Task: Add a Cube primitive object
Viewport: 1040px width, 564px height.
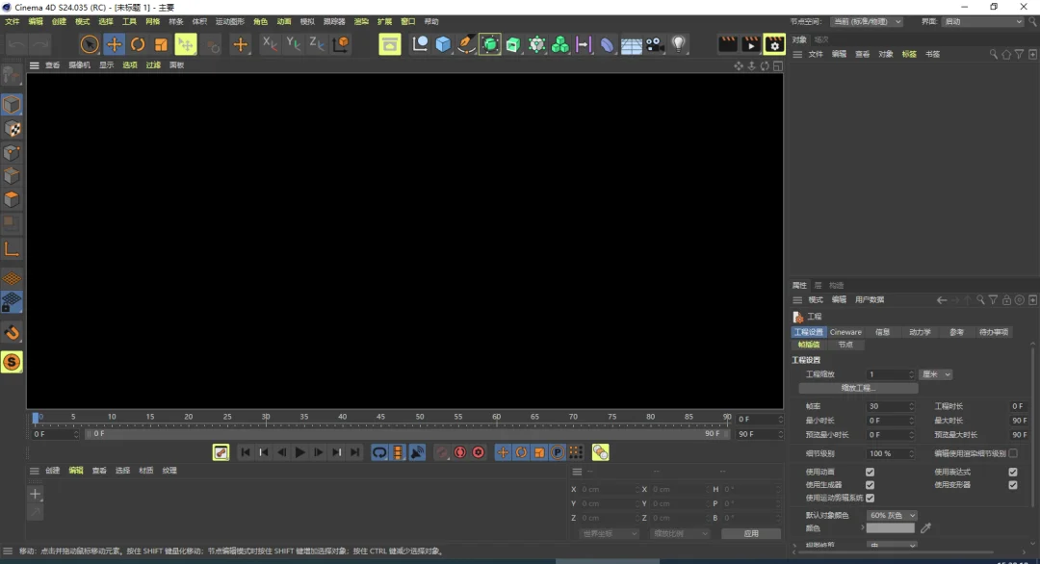Action: point(443,44)
